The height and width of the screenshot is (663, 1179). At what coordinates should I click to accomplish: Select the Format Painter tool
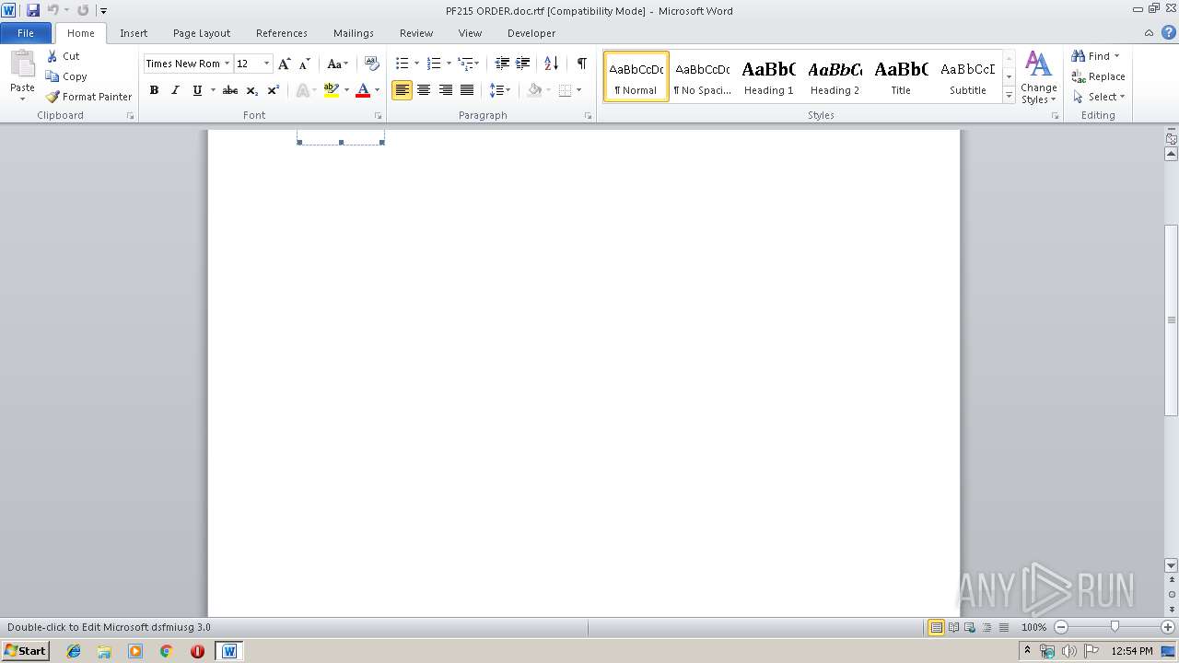coord(89,97)
